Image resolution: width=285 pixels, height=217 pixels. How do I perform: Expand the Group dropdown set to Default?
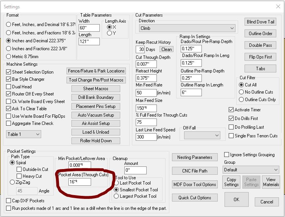[x=251, y=170]
